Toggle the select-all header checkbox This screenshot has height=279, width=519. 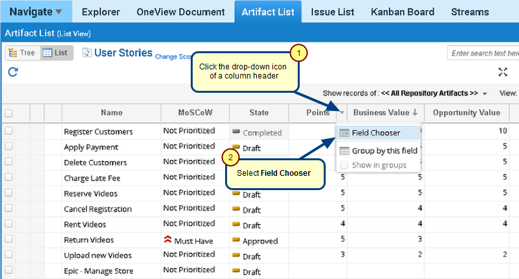coord(8,113)
